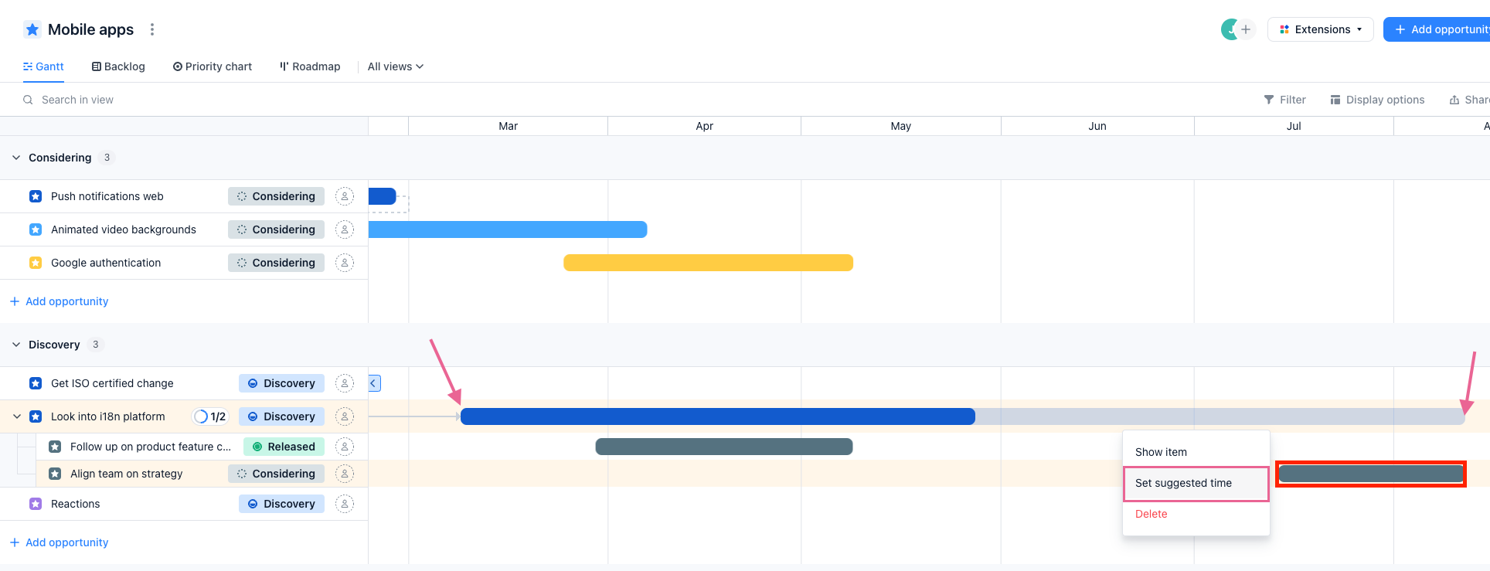Click the assignee icon for Follow up on product feature
Screen dimensions: 1490x571
pyautogui.click(x=345, y=447)
